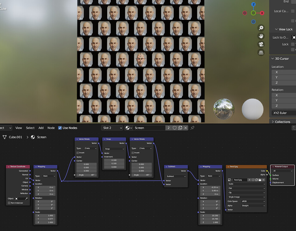Open Type Z Axis dropdown on 45° Vector Rotate
The height and width of the screenshot is (231, 296).
pyautogui.click(x=90, y=148)
